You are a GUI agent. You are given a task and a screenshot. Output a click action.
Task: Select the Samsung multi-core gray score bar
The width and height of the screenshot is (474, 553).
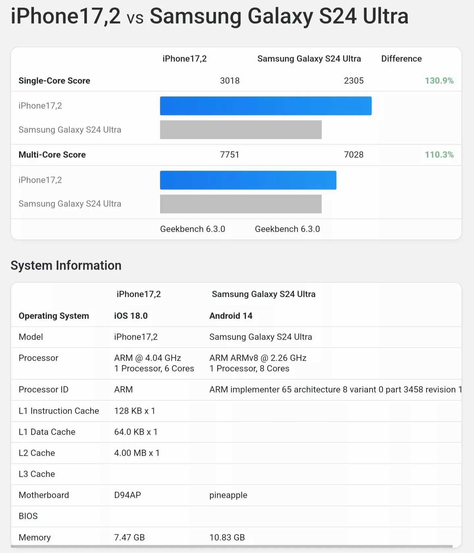(x=241, y=204)
